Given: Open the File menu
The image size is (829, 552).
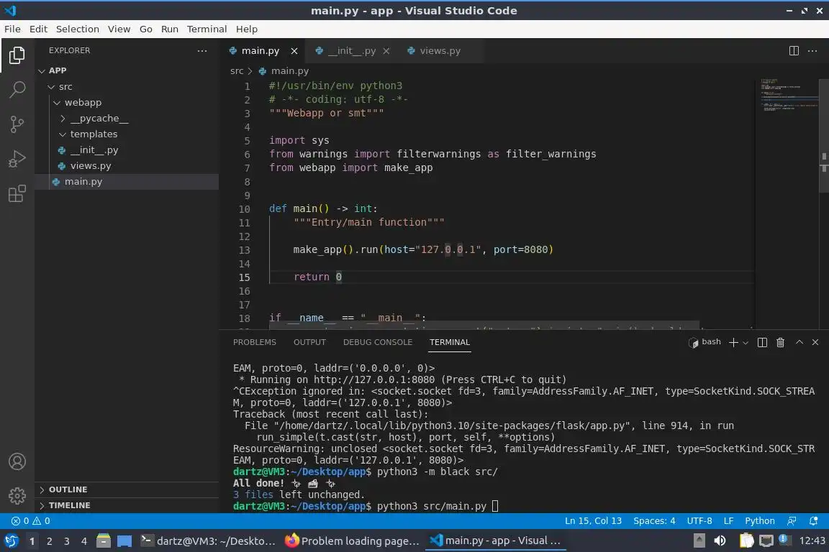Looking at the screenshot, I should [x=12, y=29].
